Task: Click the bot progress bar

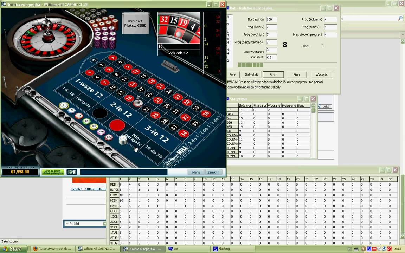Action: 287,65
